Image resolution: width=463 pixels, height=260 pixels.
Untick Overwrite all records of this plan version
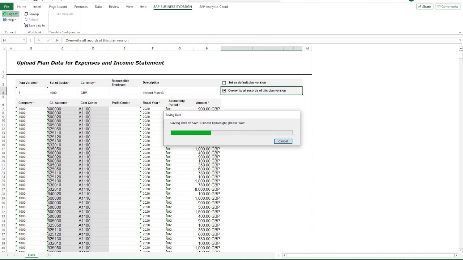pyautogui.click(x=224, y=91)
